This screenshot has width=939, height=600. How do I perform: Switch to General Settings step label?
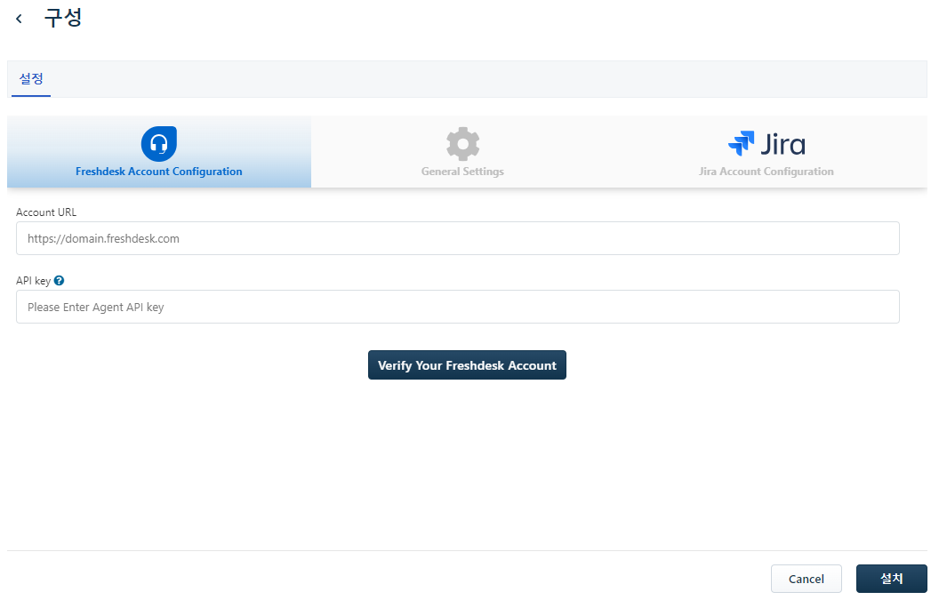point(462,172)
